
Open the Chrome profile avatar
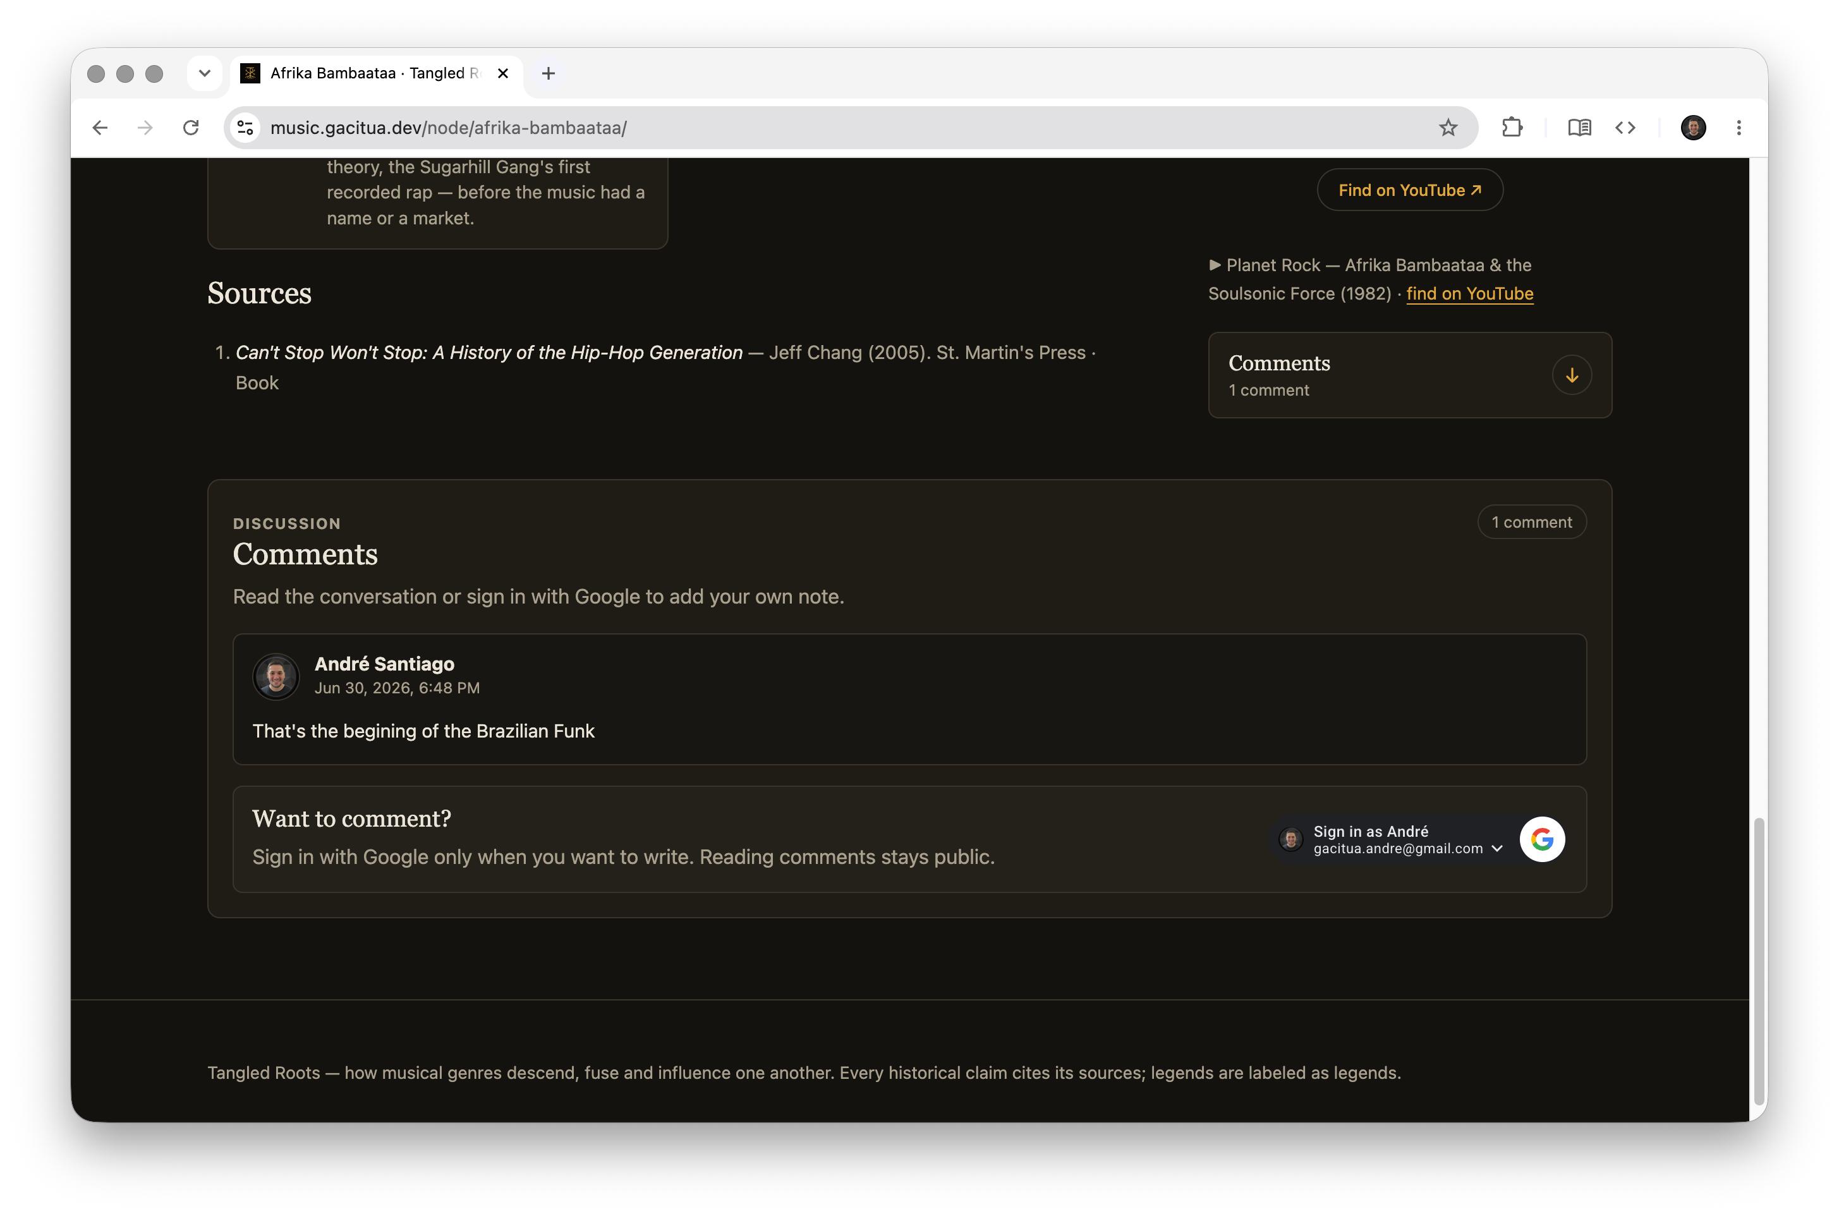1692,128
